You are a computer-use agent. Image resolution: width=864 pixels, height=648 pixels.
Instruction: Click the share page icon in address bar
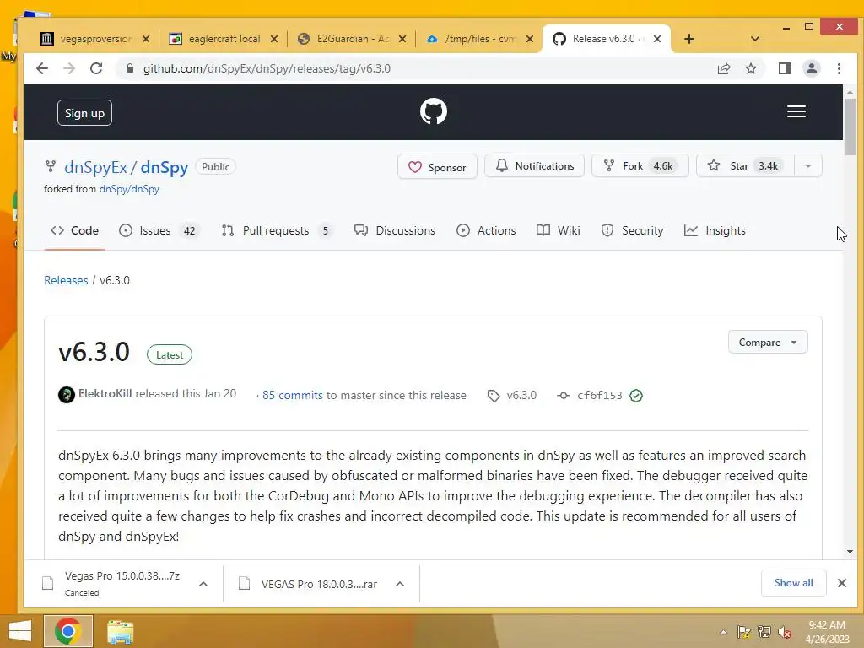click(x=723, y=68)
